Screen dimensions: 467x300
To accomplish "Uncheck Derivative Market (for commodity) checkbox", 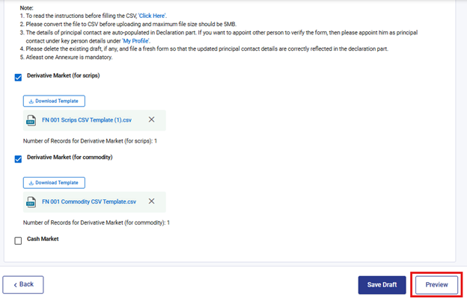I will [19, 159].
